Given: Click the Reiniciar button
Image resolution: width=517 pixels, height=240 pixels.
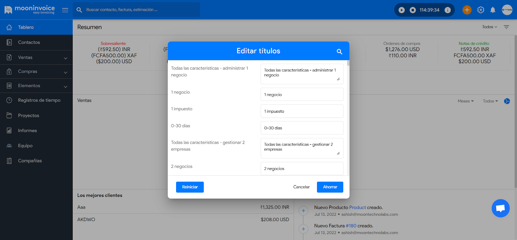Looking at the screenshot, I should tap(190, 187).
